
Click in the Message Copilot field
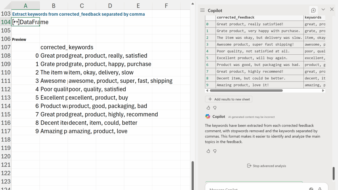click(x=253, y=188)
